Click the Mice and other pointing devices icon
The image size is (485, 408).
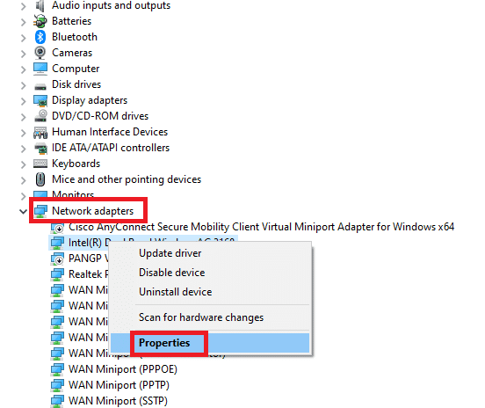[x=40, y=179]
